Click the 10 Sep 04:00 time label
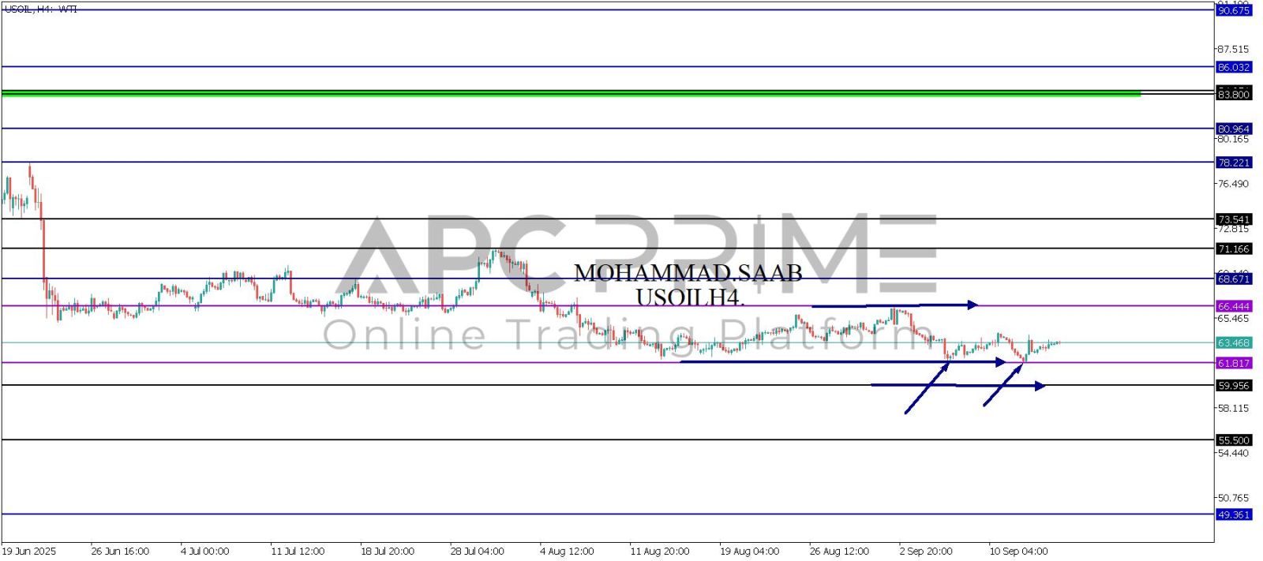The width and height of the screenshot is (1263, 561). click(1018, 551)
